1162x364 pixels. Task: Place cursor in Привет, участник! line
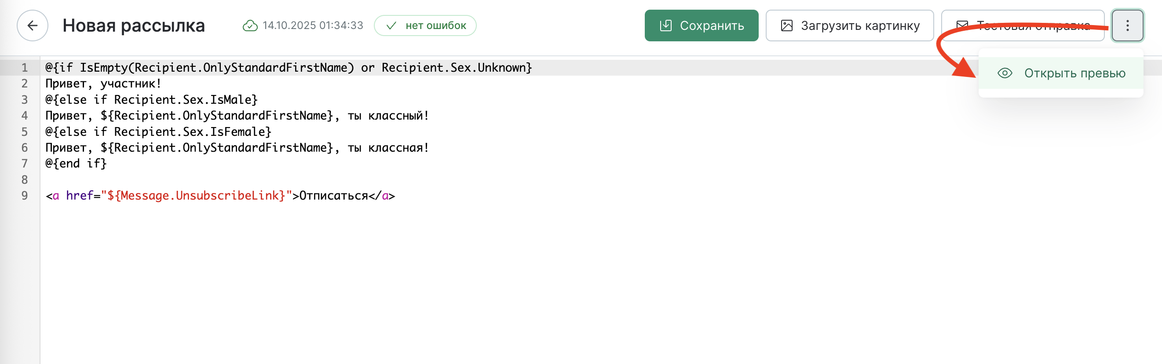tap(103, 84)
